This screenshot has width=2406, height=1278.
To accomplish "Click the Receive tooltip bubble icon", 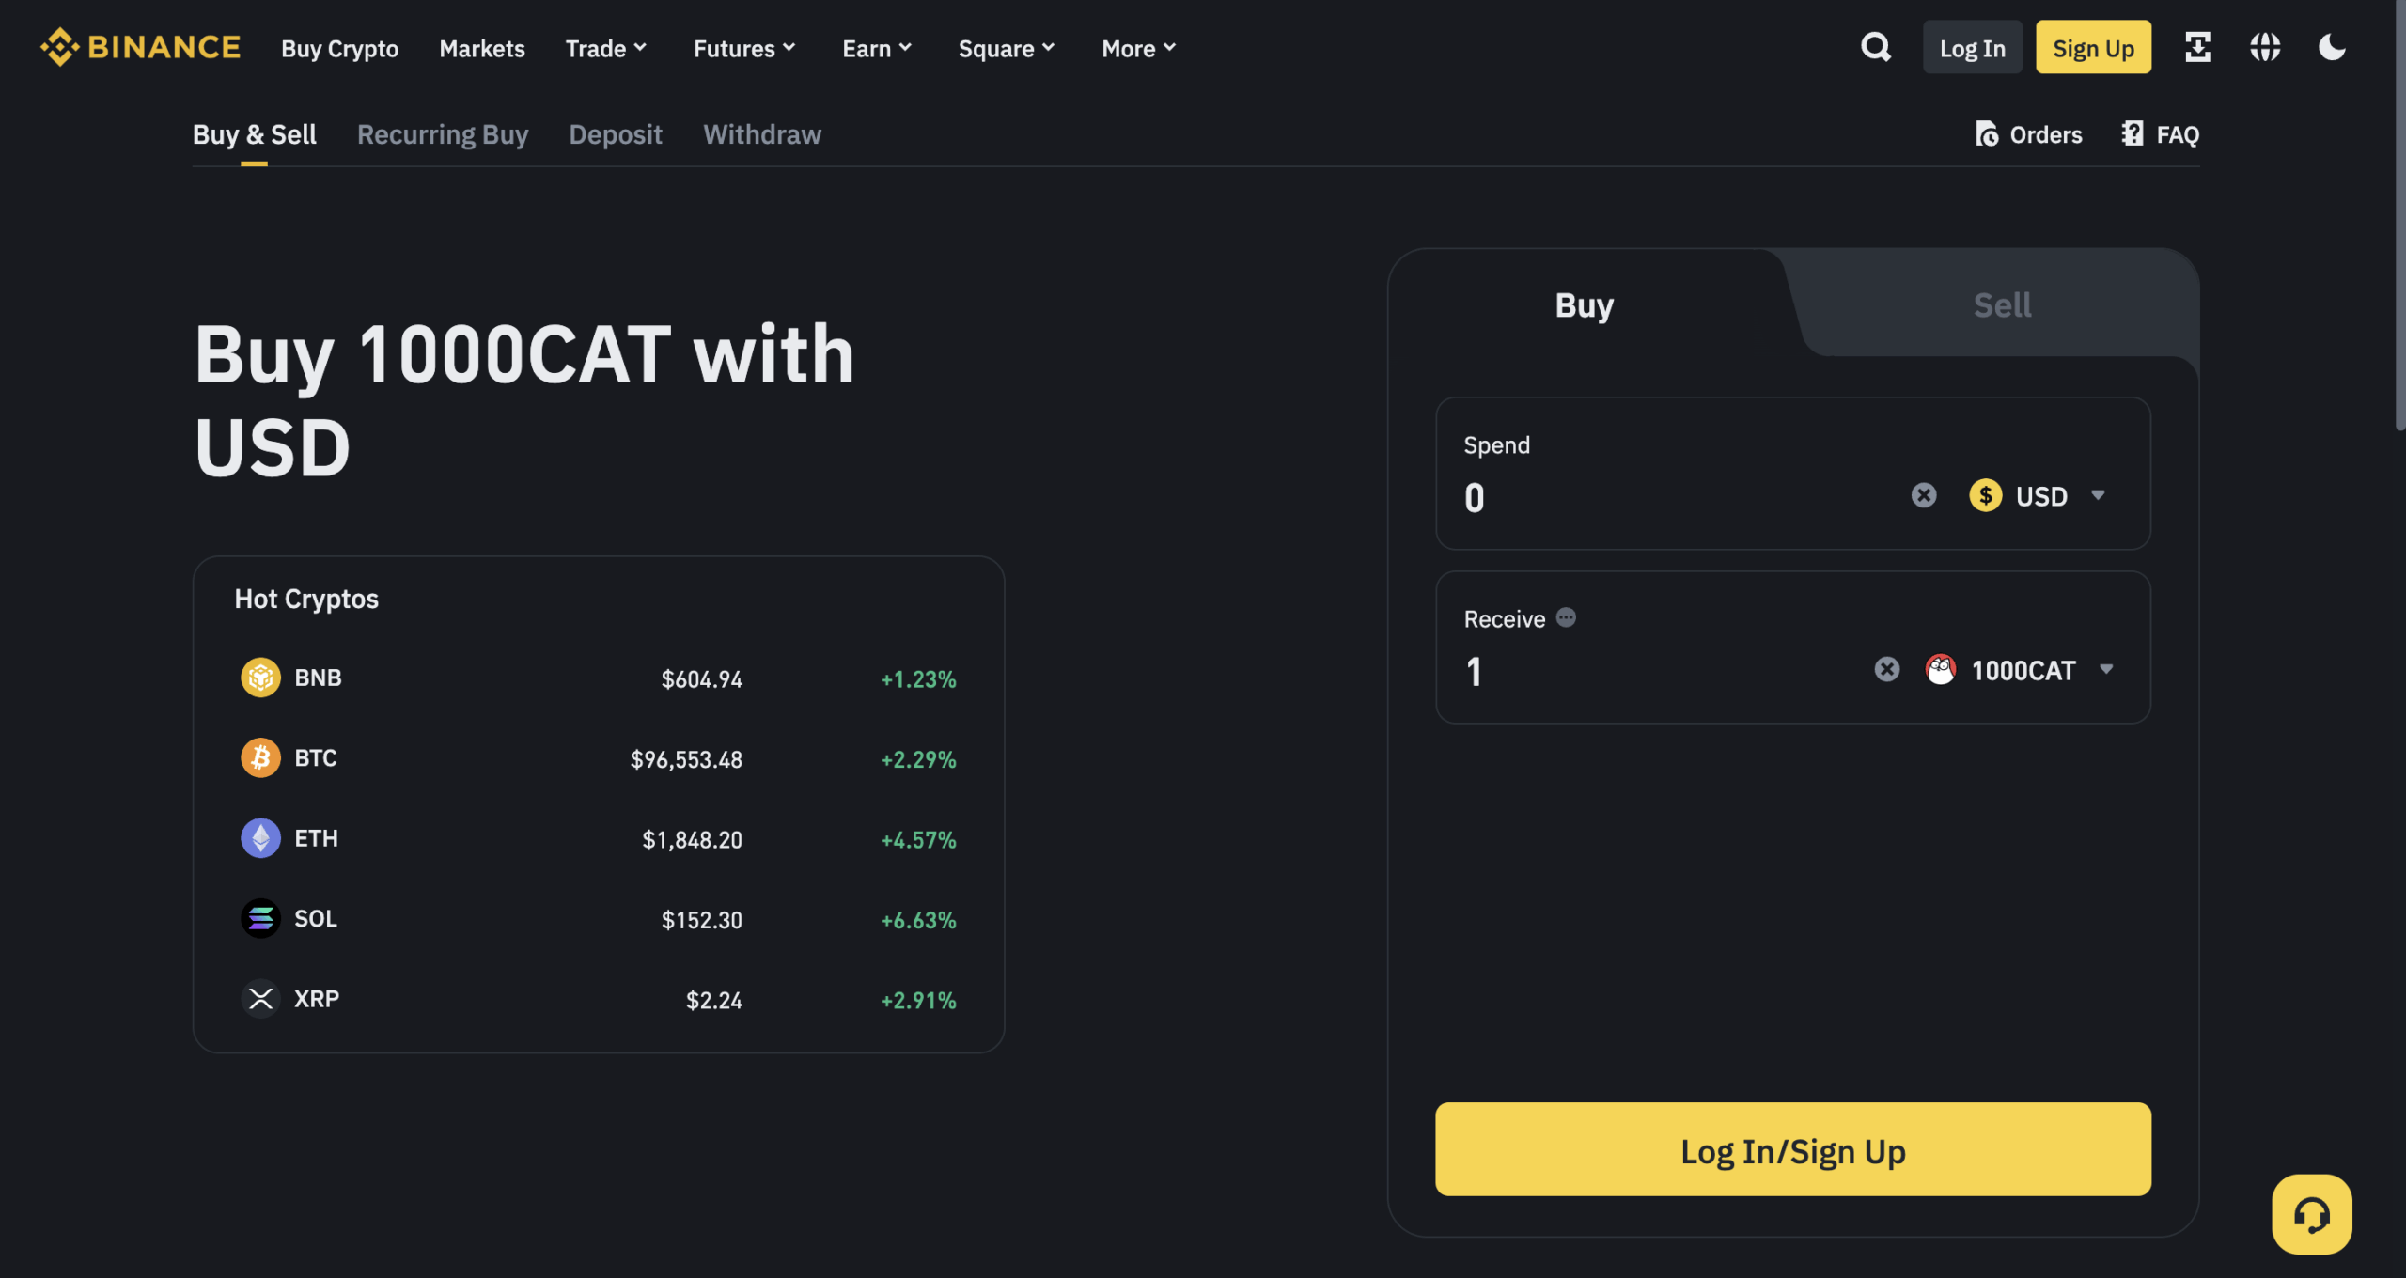I will [x=1566, y=617].
